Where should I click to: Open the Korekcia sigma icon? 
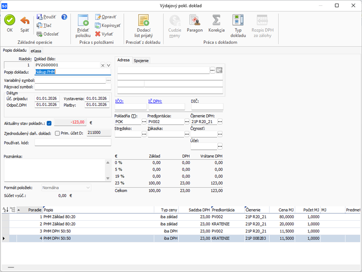(216, 20)
